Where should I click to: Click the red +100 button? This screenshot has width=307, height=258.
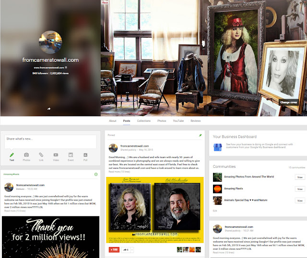[x=114, y=250]
